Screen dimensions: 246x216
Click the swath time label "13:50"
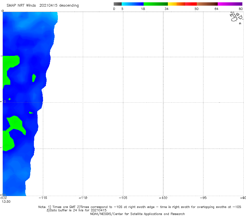(6, 202)
